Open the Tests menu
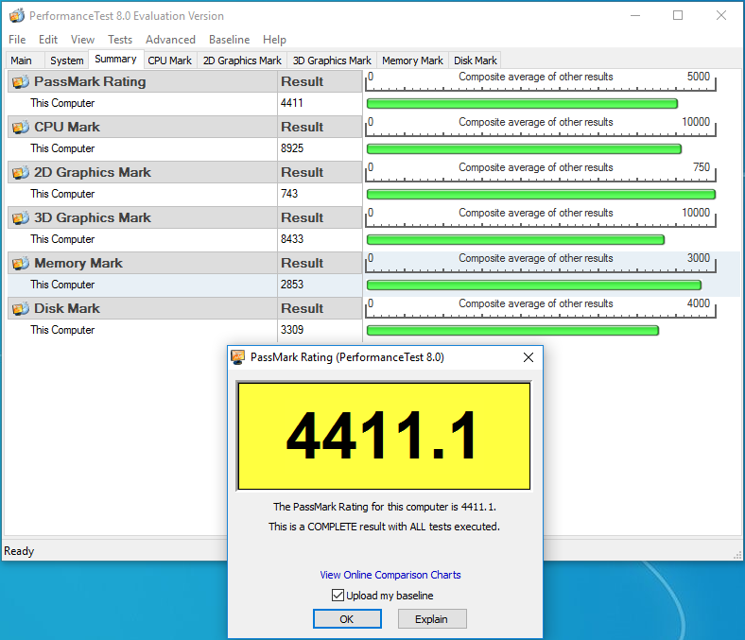This screenshot has height=640, width=745. [x=120, y=40]
